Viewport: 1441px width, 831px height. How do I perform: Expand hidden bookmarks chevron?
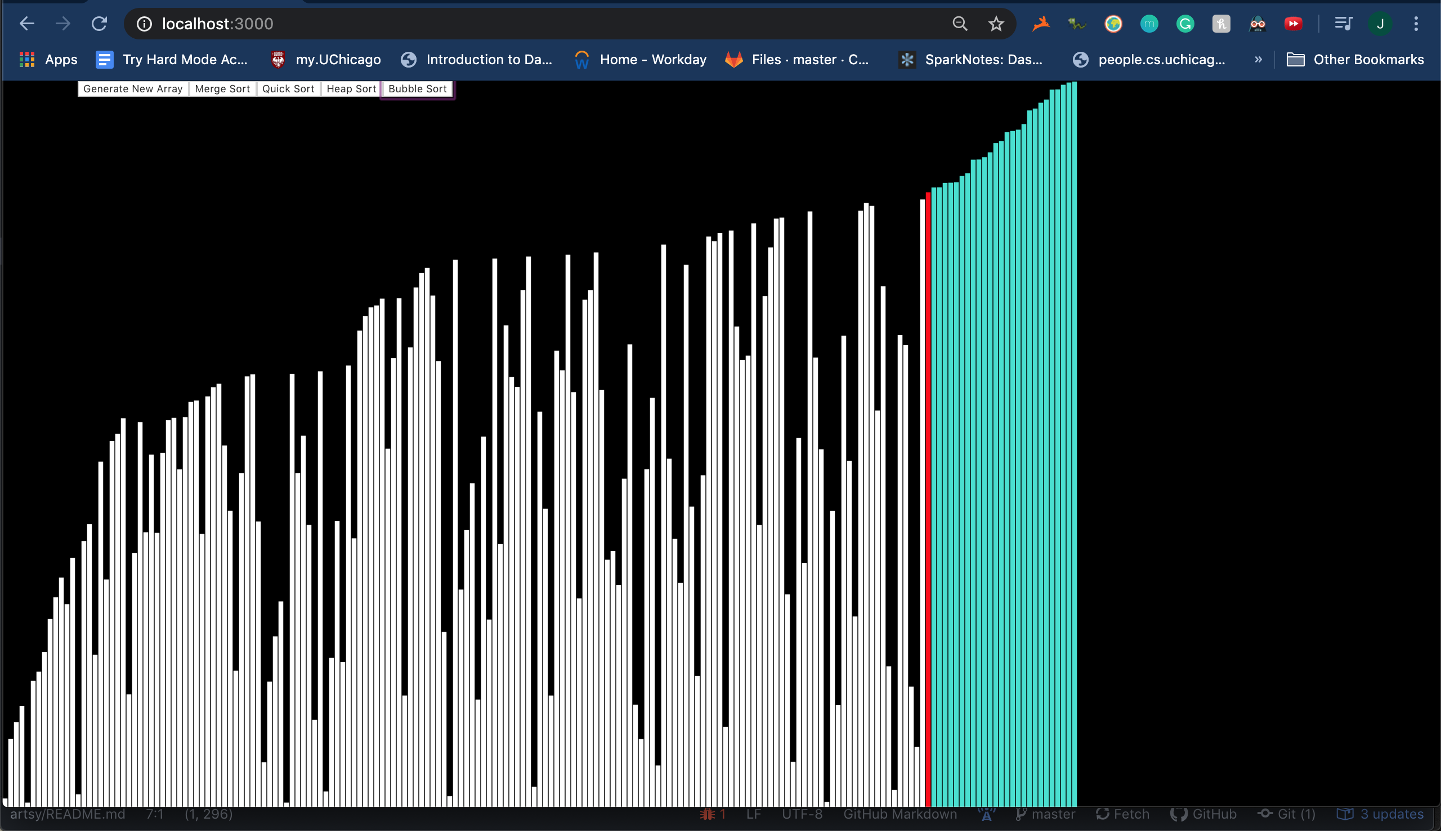(x=1258, y=59)
